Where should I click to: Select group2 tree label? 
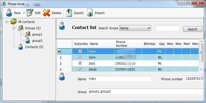pyautogui.click(x=37, y=41)
